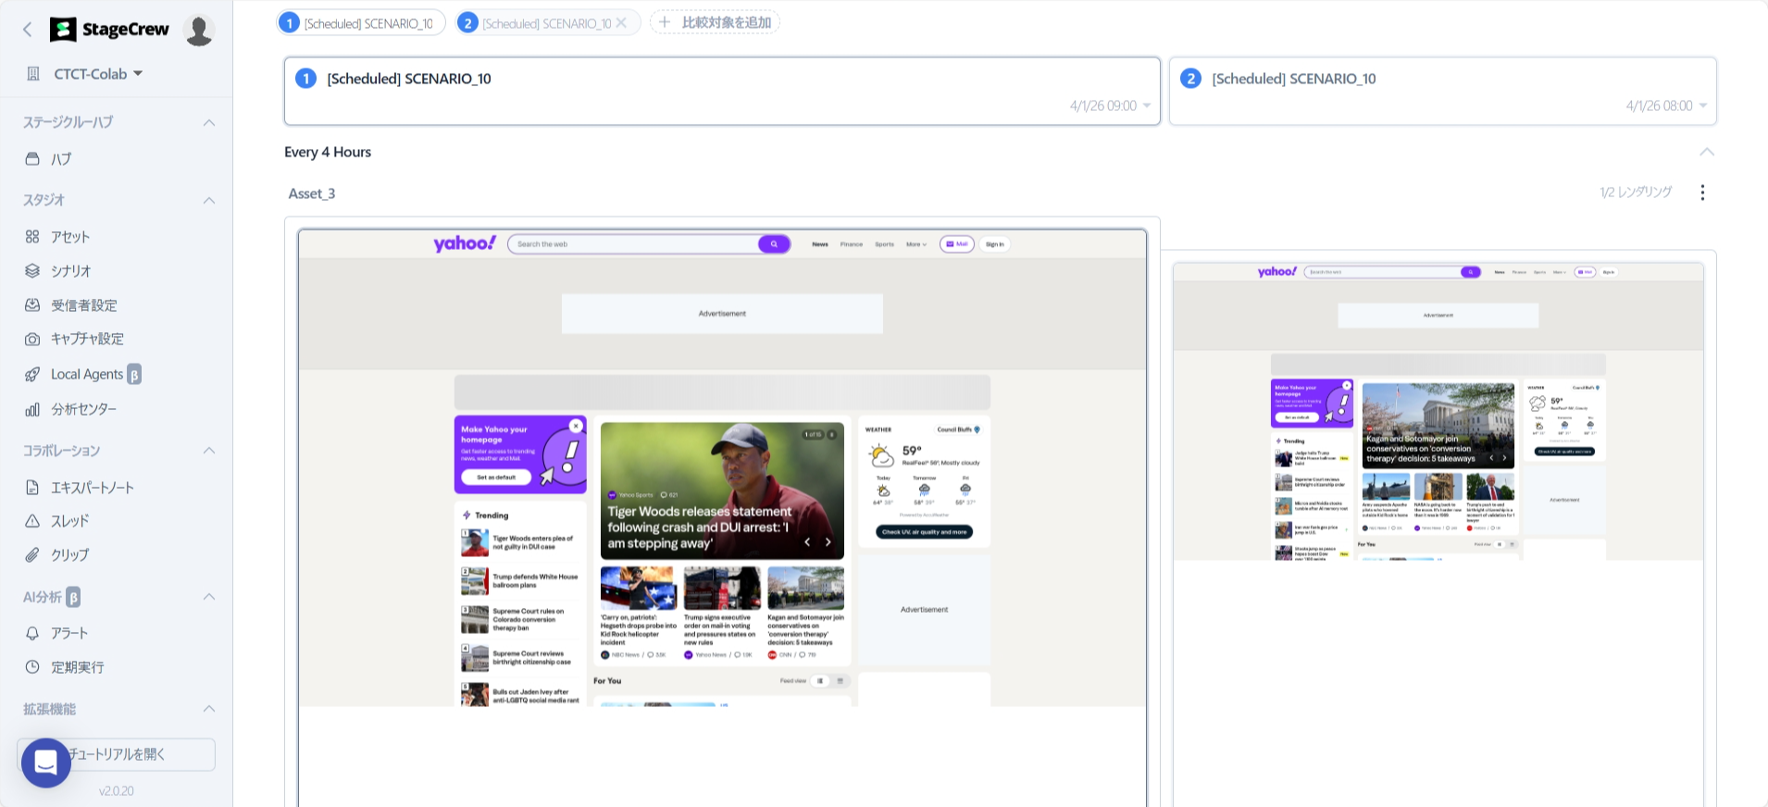Close the second SCENARIO_10 comparison tab
1768x807 pixels.
(x=621, y=23)
